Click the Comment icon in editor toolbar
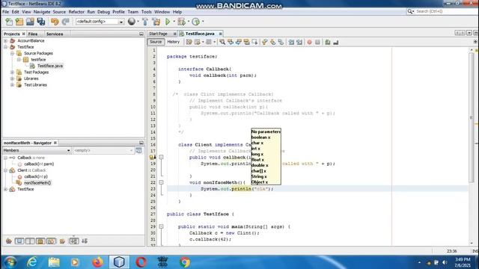This screenshot has height=269, width=479. tap(328, 42)
